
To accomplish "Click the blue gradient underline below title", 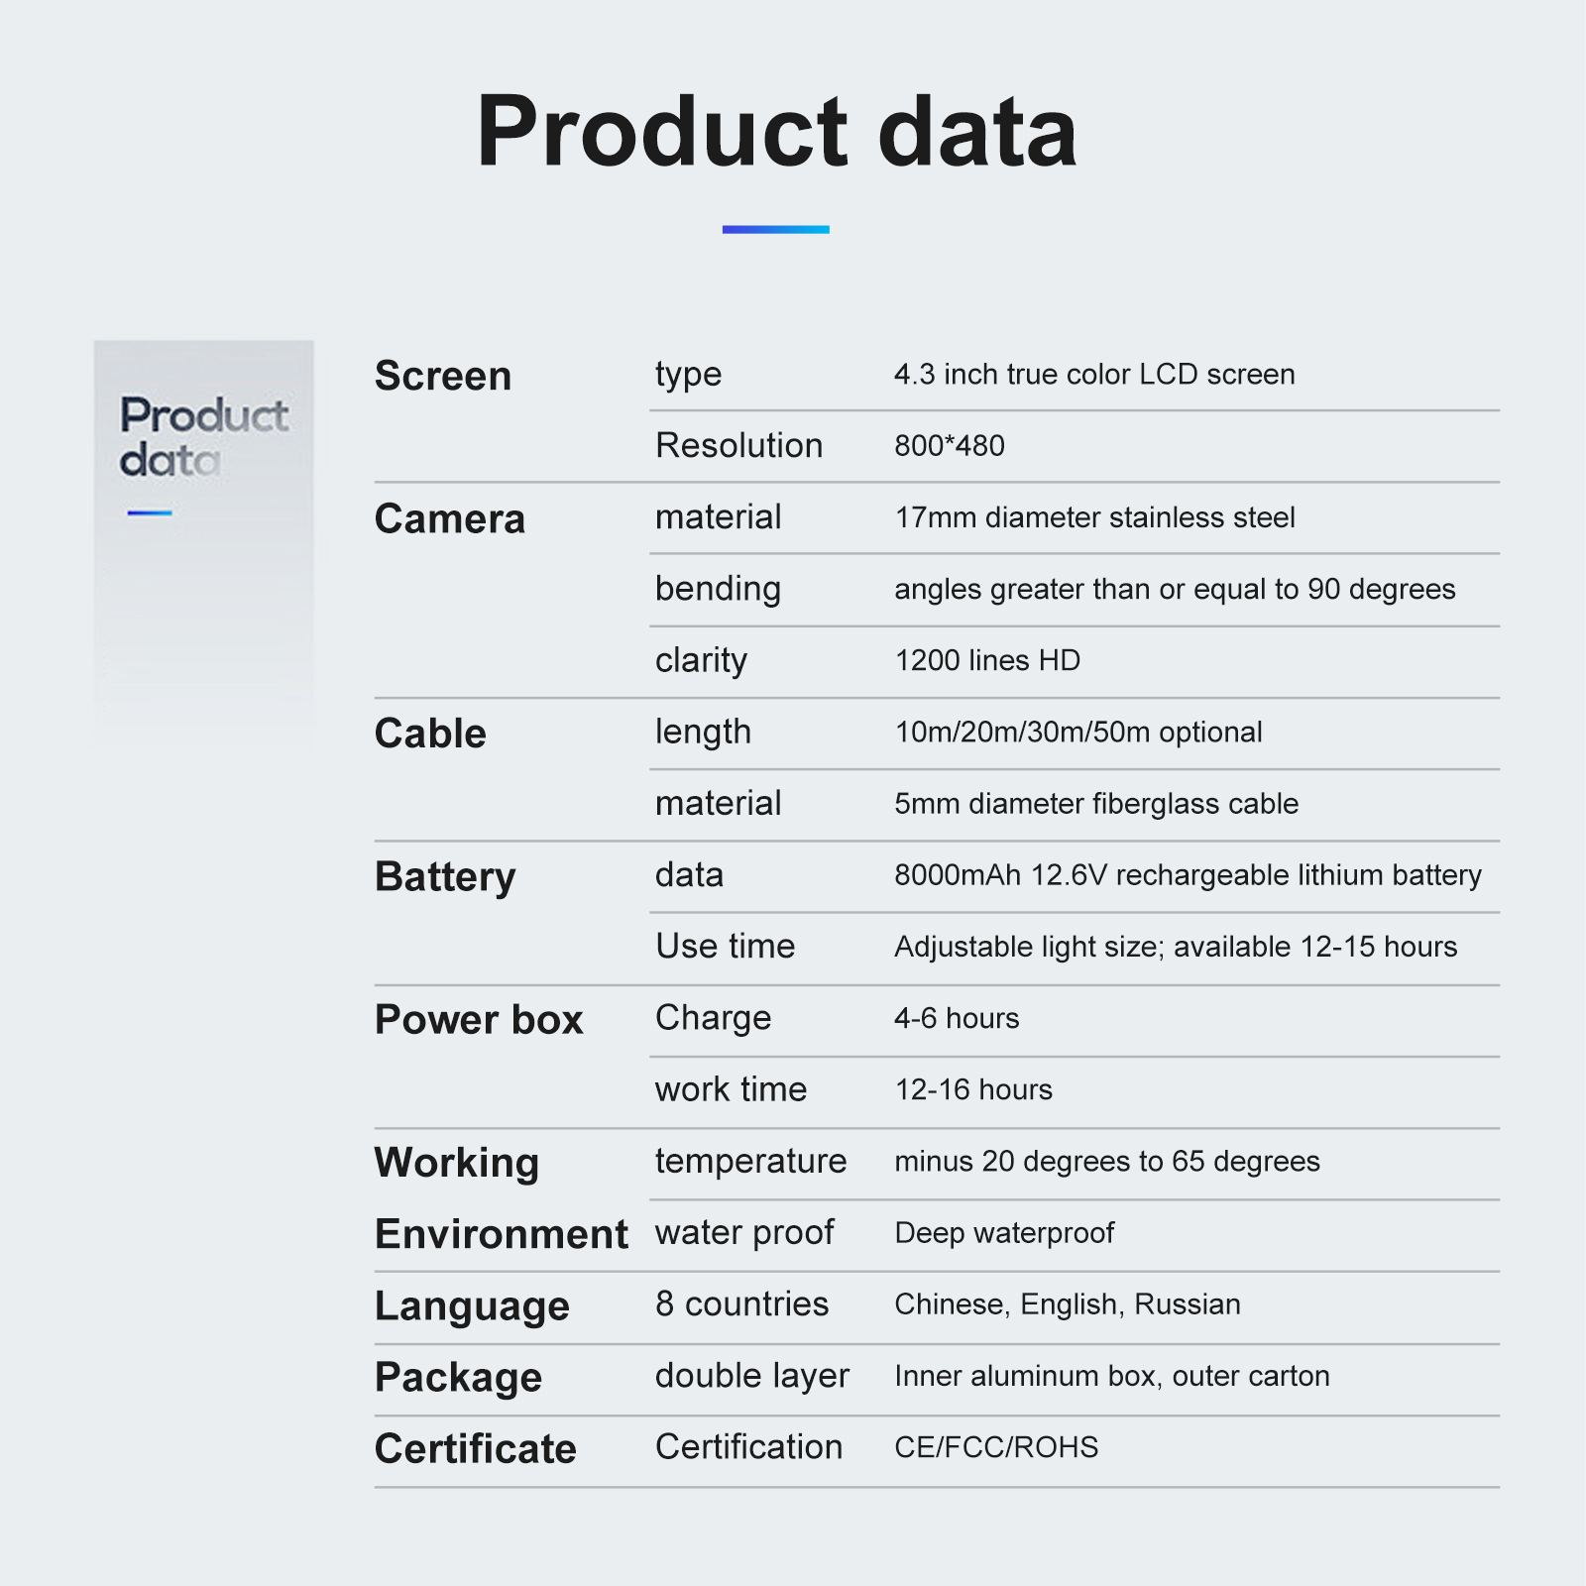I will 775,229.
